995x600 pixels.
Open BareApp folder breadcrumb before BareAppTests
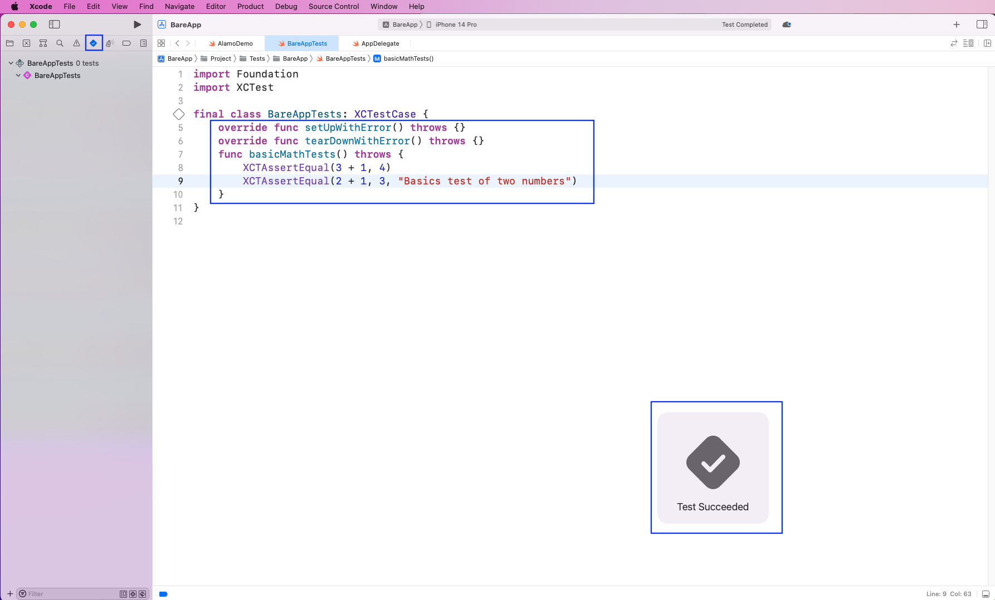pyautogui.click(x=290, y=58)
